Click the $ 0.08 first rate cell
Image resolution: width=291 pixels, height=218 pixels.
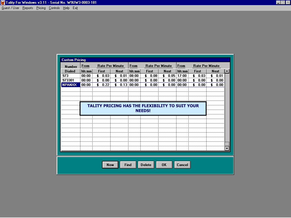point(149,76)
